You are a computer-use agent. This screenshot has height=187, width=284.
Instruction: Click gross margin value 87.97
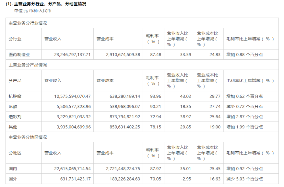coord(156,169)
